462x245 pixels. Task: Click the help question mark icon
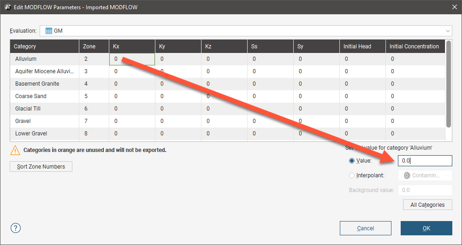(x=16, y=228)
